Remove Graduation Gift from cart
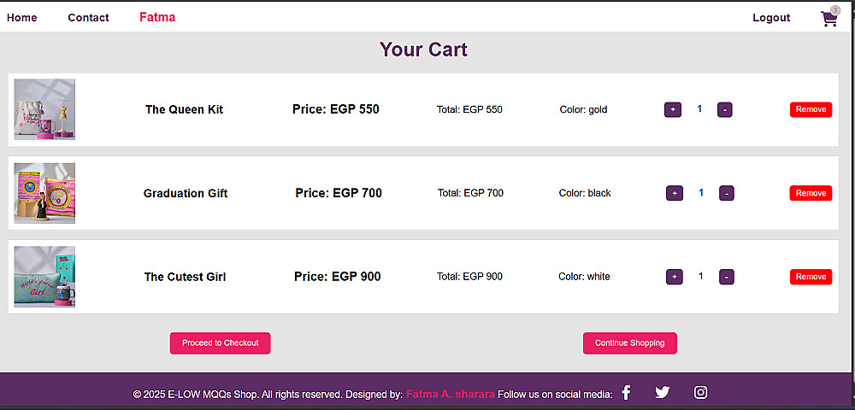The height and width of the screenshot is (410, 855). point(811,193)
